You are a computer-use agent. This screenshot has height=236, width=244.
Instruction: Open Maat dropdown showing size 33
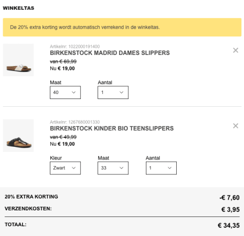click(113, 168)
